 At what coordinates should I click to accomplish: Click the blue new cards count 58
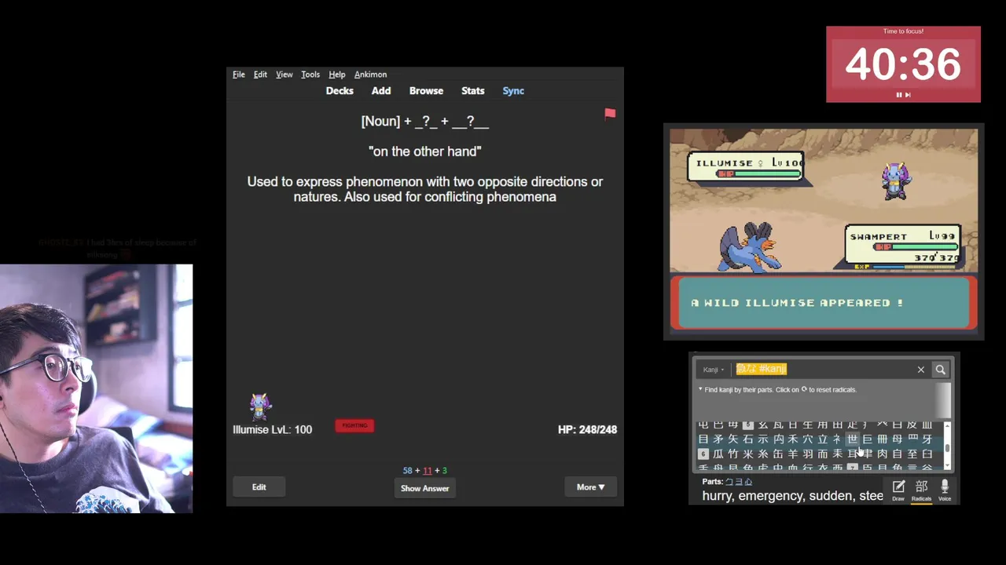click(x=407, y=471)
